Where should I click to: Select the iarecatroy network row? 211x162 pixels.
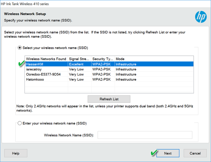click(109, 69)
